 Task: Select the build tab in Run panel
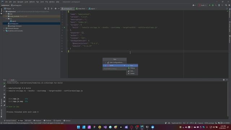pos(12,80)
